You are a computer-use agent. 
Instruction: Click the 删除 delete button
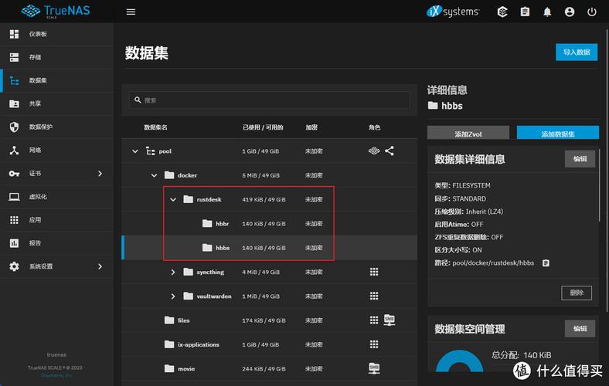[x=577, y=293]
